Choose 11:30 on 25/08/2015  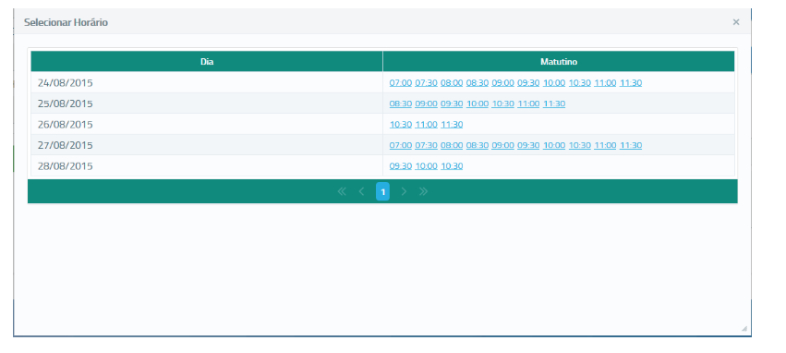click(554, 103)
